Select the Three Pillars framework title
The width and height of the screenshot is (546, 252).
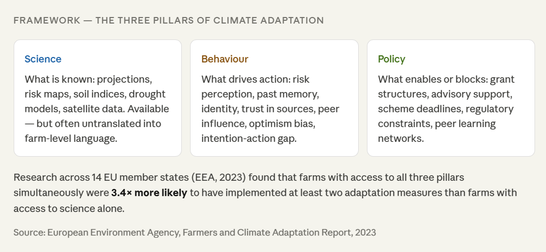pyautogui.click(x=168, y=20)
